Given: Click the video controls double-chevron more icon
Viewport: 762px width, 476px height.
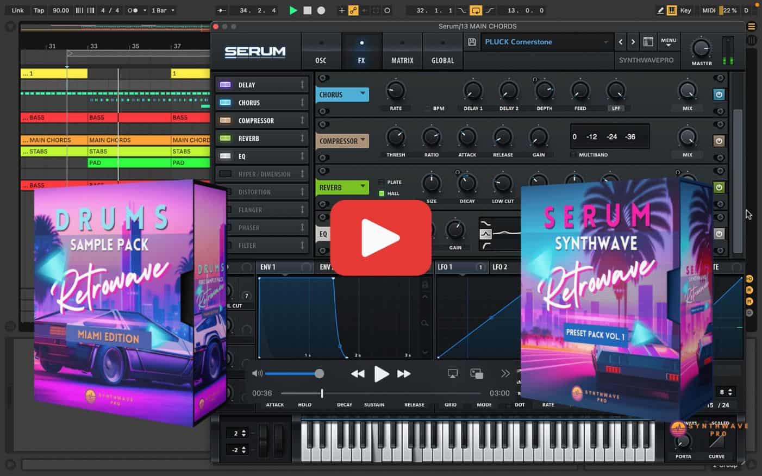Looking at the screenshot, I should (505, 373).
